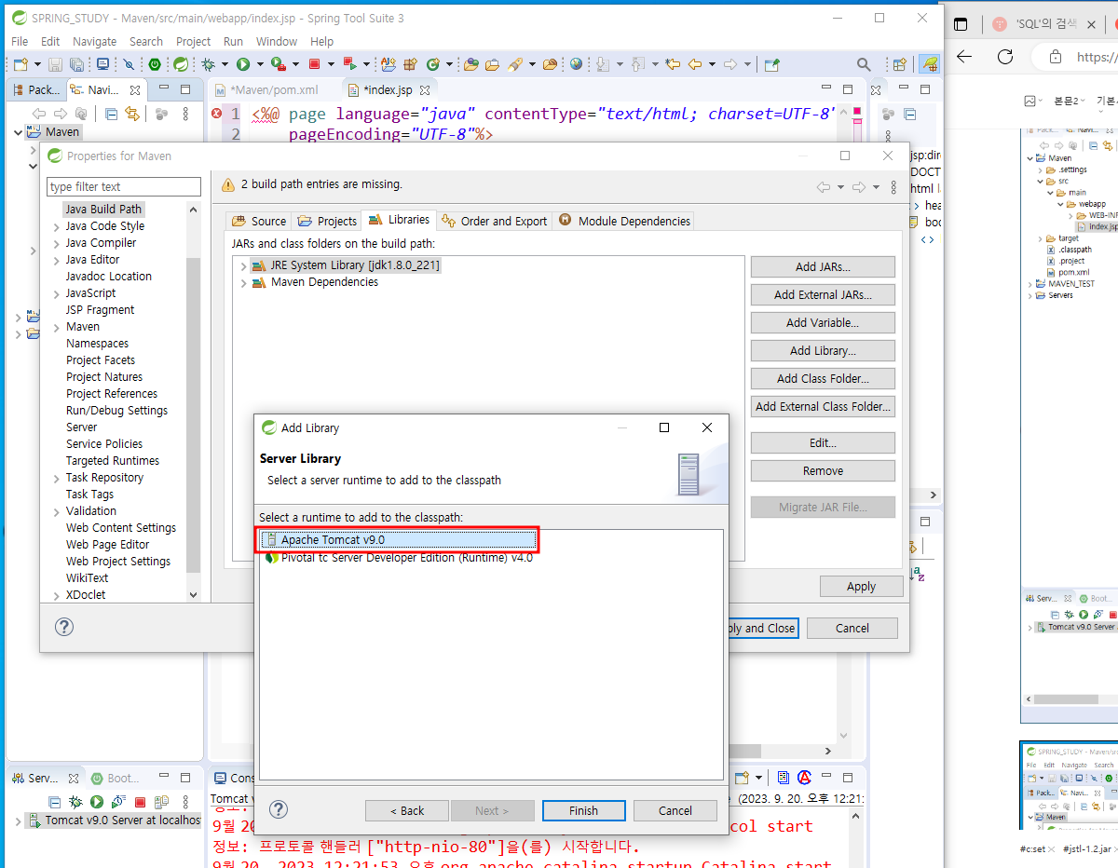The width and height of the screenshot is (1118, 868).
Task: Click the Publish icon in Servers view
Action: 161,801
